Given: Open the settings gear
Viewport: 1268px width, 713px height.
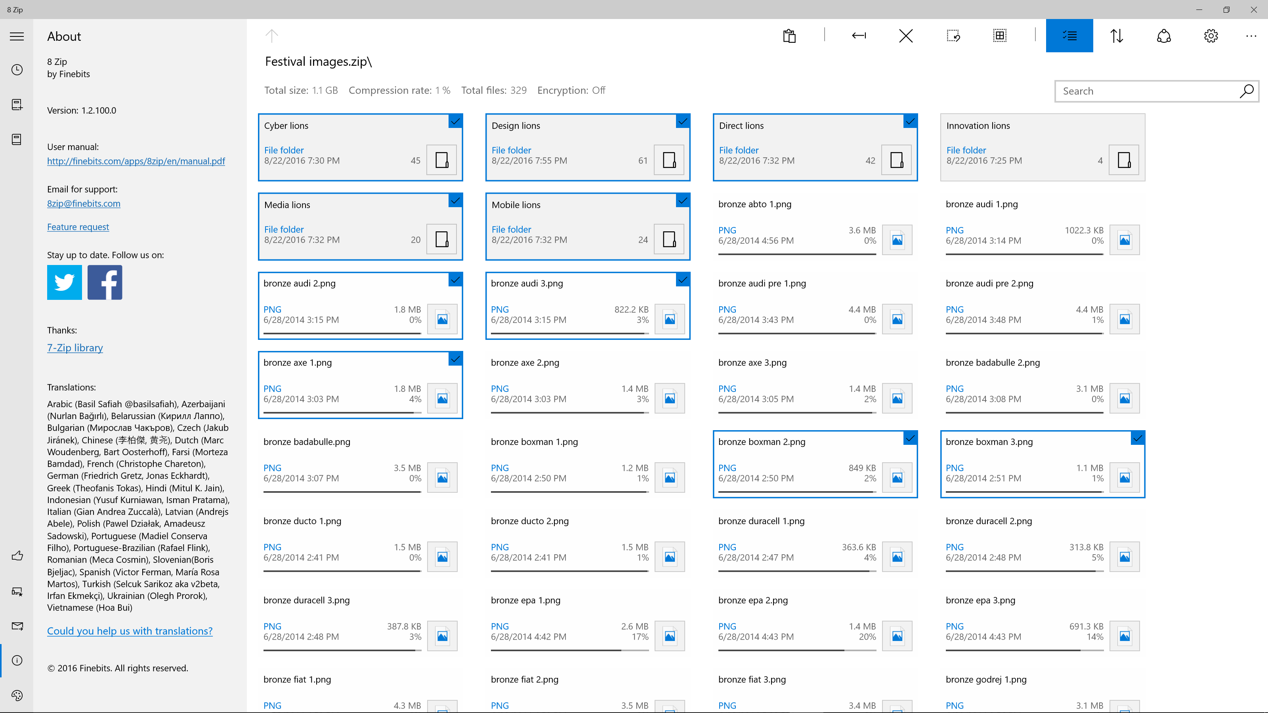Looking at the screenshot, I should click(x=1211, y=35).
